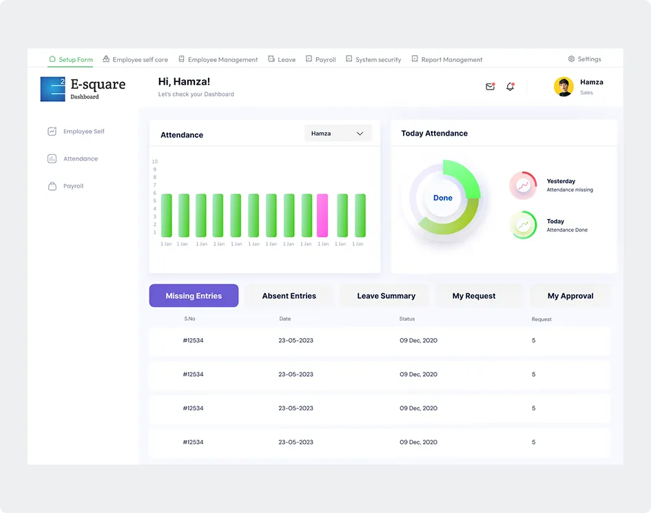This screenshot has width=651, height=513.
Task: Open the My Request tab
Action: click(x=474, y=296)
